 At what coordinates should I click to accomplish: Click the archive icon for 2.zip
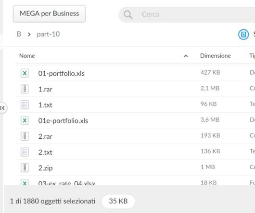[25, 168]
